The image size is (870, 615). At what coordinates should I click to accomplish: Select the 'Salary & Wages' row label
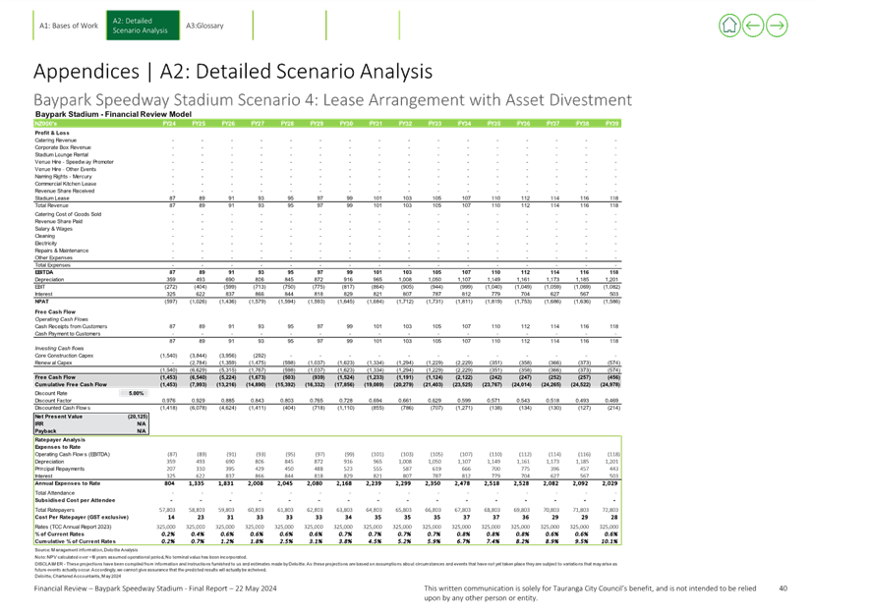click(54, 229)
